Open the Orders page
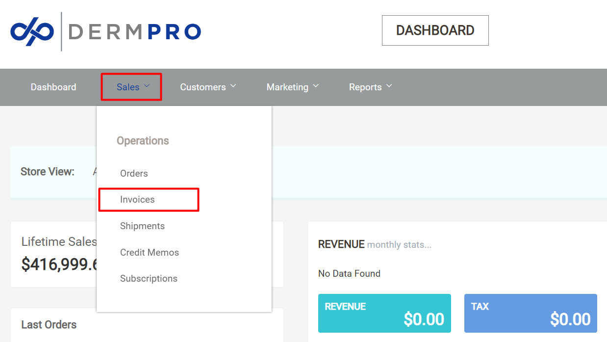This screenshot has width=607, height=342. [134, 173]
